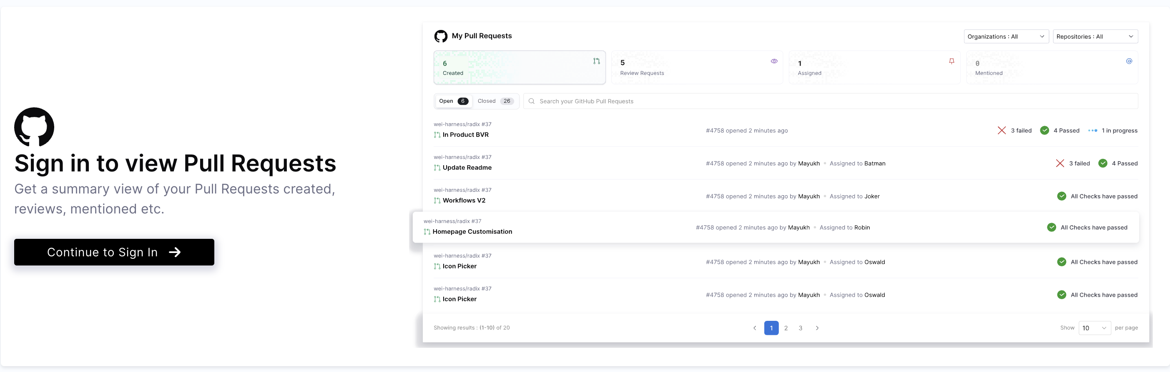Click the GitHub icon beside My Pull Requests
The width and height of the screenshot is (1170, 372).
coord(440,36)
